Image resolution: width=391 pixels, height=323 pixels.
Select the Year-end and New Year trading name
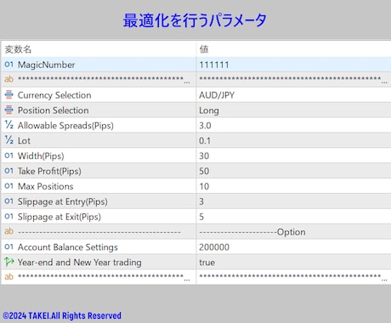click(79, 263)
